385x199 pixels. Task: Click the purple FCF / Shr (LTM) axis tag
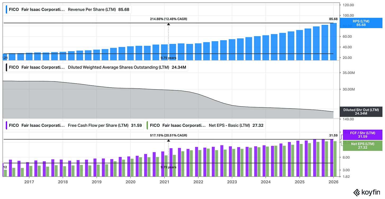click(363, 135)
